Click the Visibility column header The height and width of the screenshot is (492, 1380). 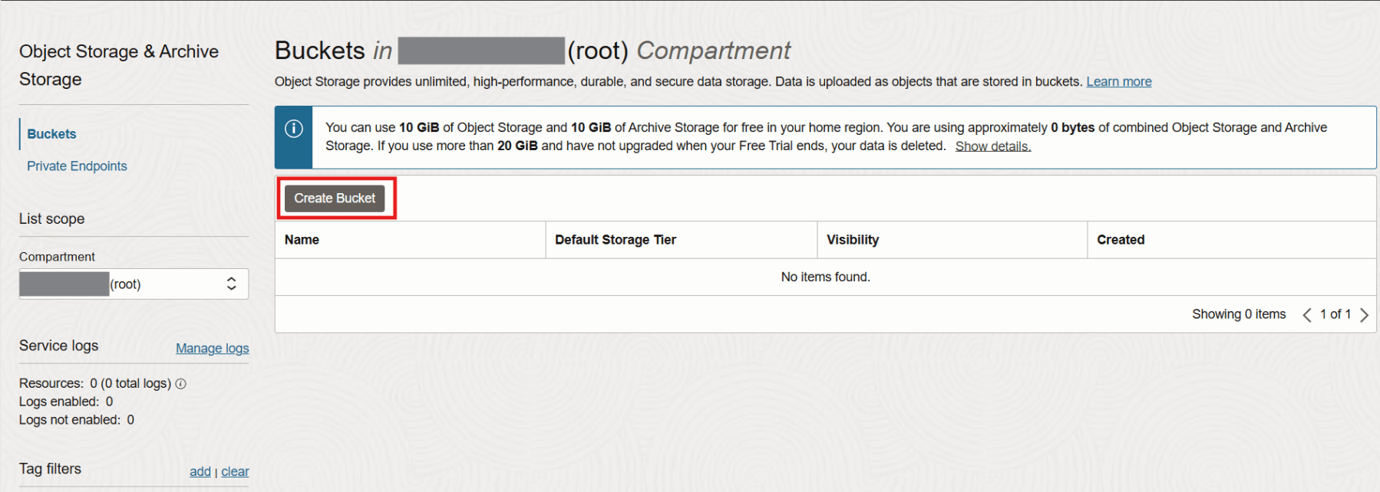pos(852,240)
